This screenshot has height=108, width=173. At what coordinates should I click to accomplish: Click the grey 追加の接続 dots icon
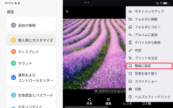14,25
